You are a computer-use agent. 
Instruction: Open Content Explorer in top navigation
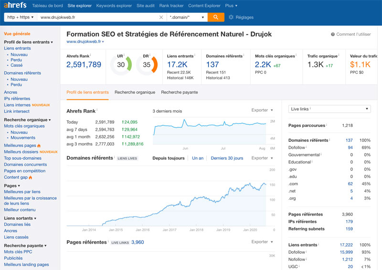click(204, 6)
